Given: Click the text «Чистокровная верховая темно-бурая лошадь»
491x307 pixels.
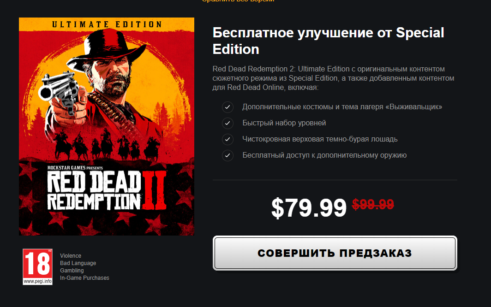Looking at the screenshot, I should click(320, 139).
